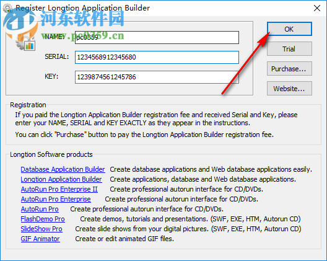Visit the AutoRun Pro link
The image size is (327, 261).
(x=40, y=209)
